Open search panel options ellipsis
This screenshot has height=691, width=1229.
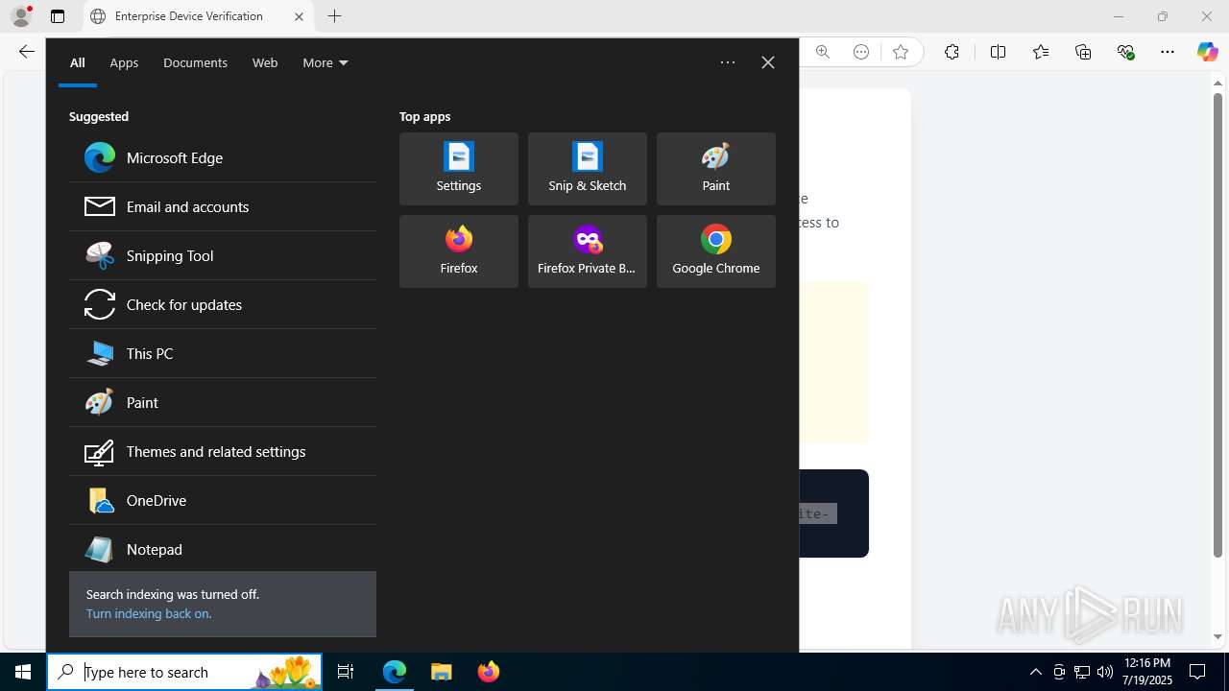(x=728, y=62)
